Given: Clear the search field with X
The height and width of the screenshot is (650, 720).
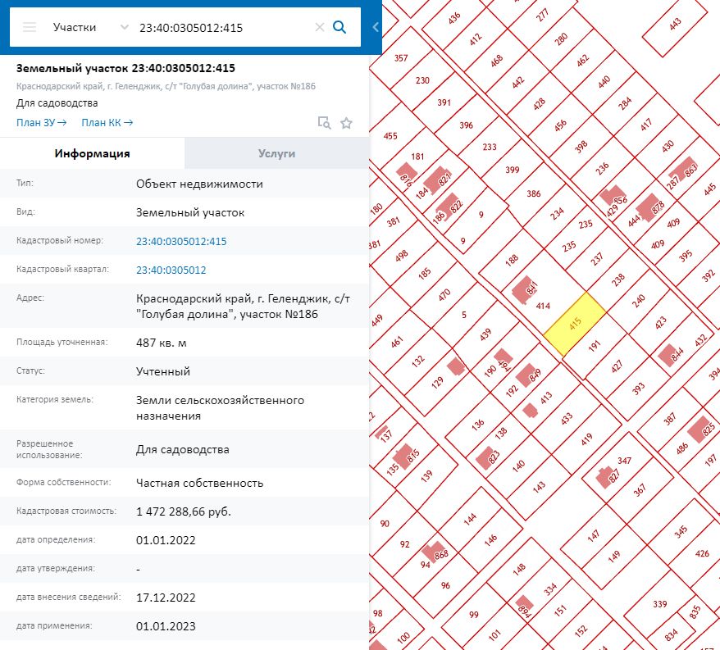Looking at the screenshot, I should 320,28.
